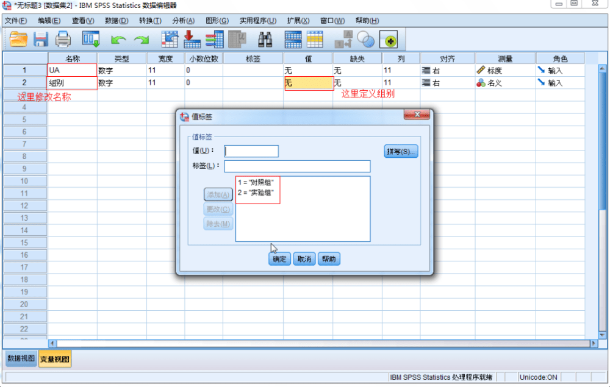
Task: Save the dataset with the floppy disk icon
Action: click(x=41, y=39)
